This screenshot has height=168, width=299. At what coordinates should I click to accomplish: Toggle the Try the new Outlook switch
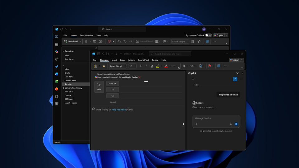[208, 35]
